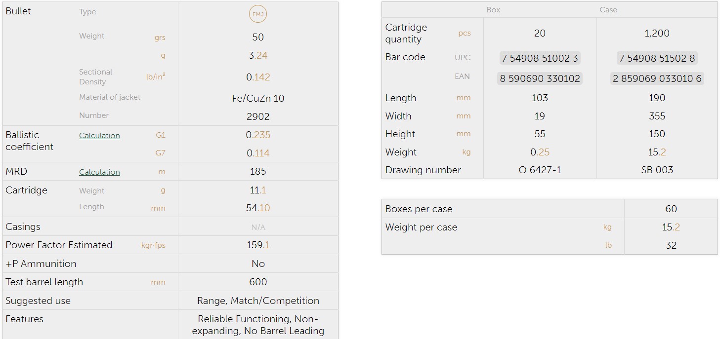720x339 pixels.
Task: Select the Case UPC bar code
Action: coord(657,58)
